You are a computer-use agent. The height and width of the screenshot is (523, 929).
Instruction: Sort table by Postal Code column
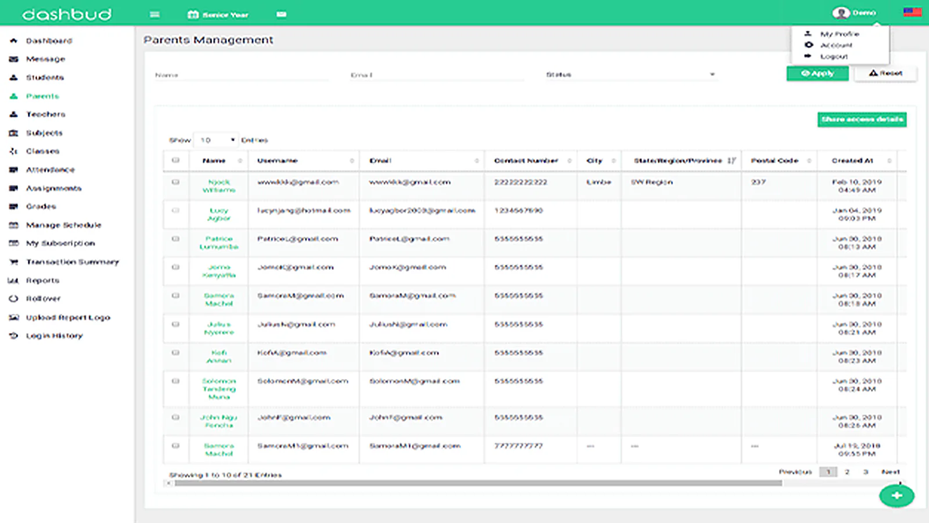pyautogui.click(x=780, y=161)
